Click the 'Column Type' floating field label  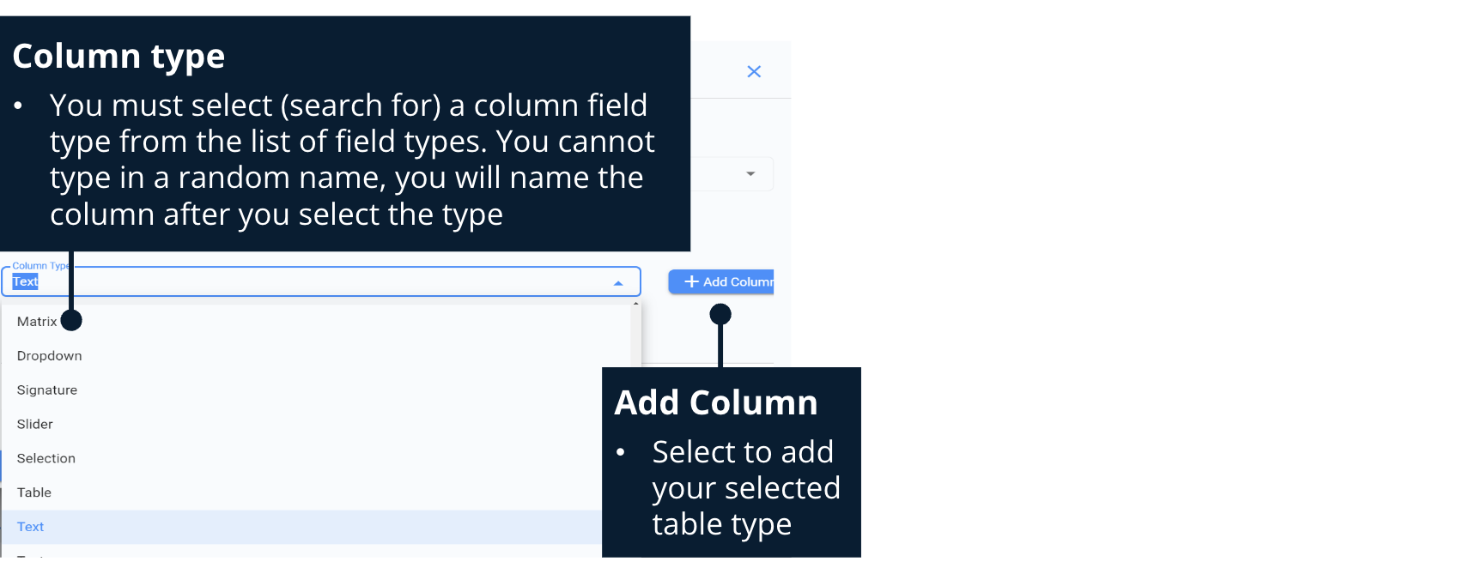click(39, 266)
